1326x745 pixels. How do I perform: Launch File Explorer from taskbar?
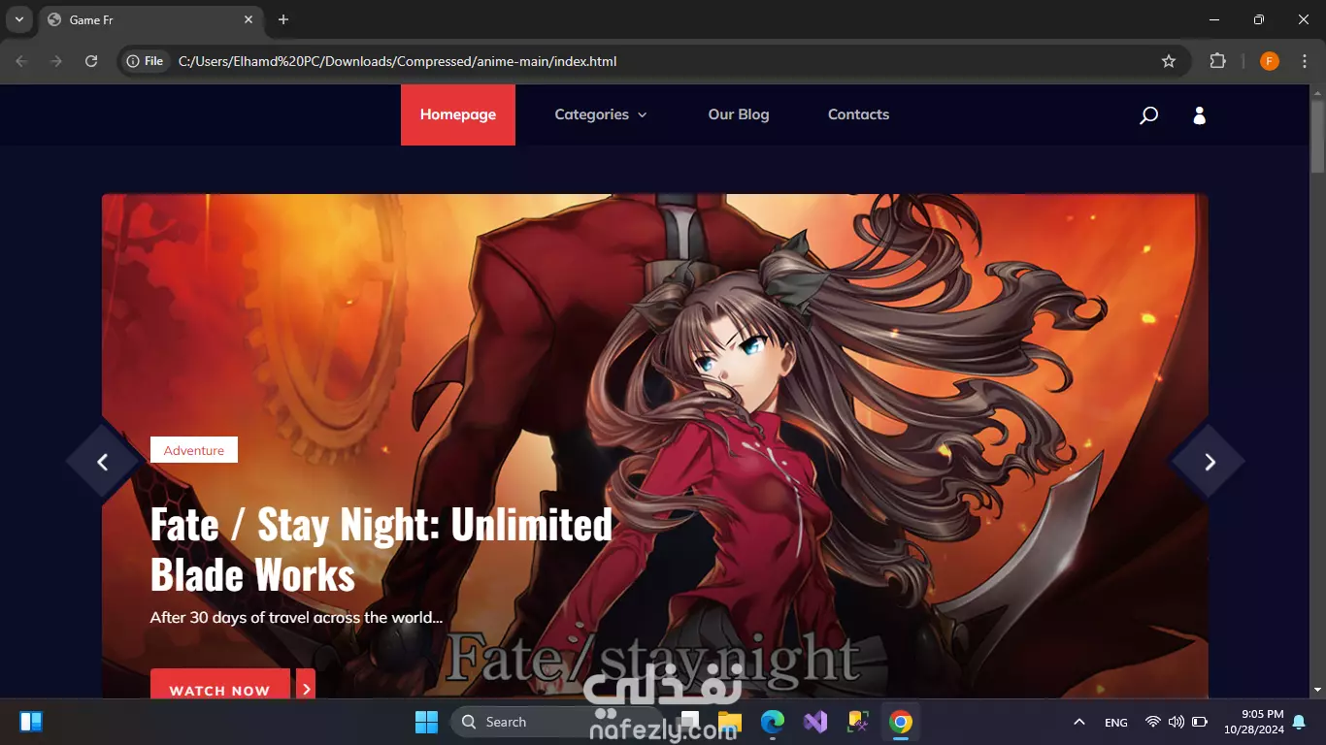click(729, 722)
